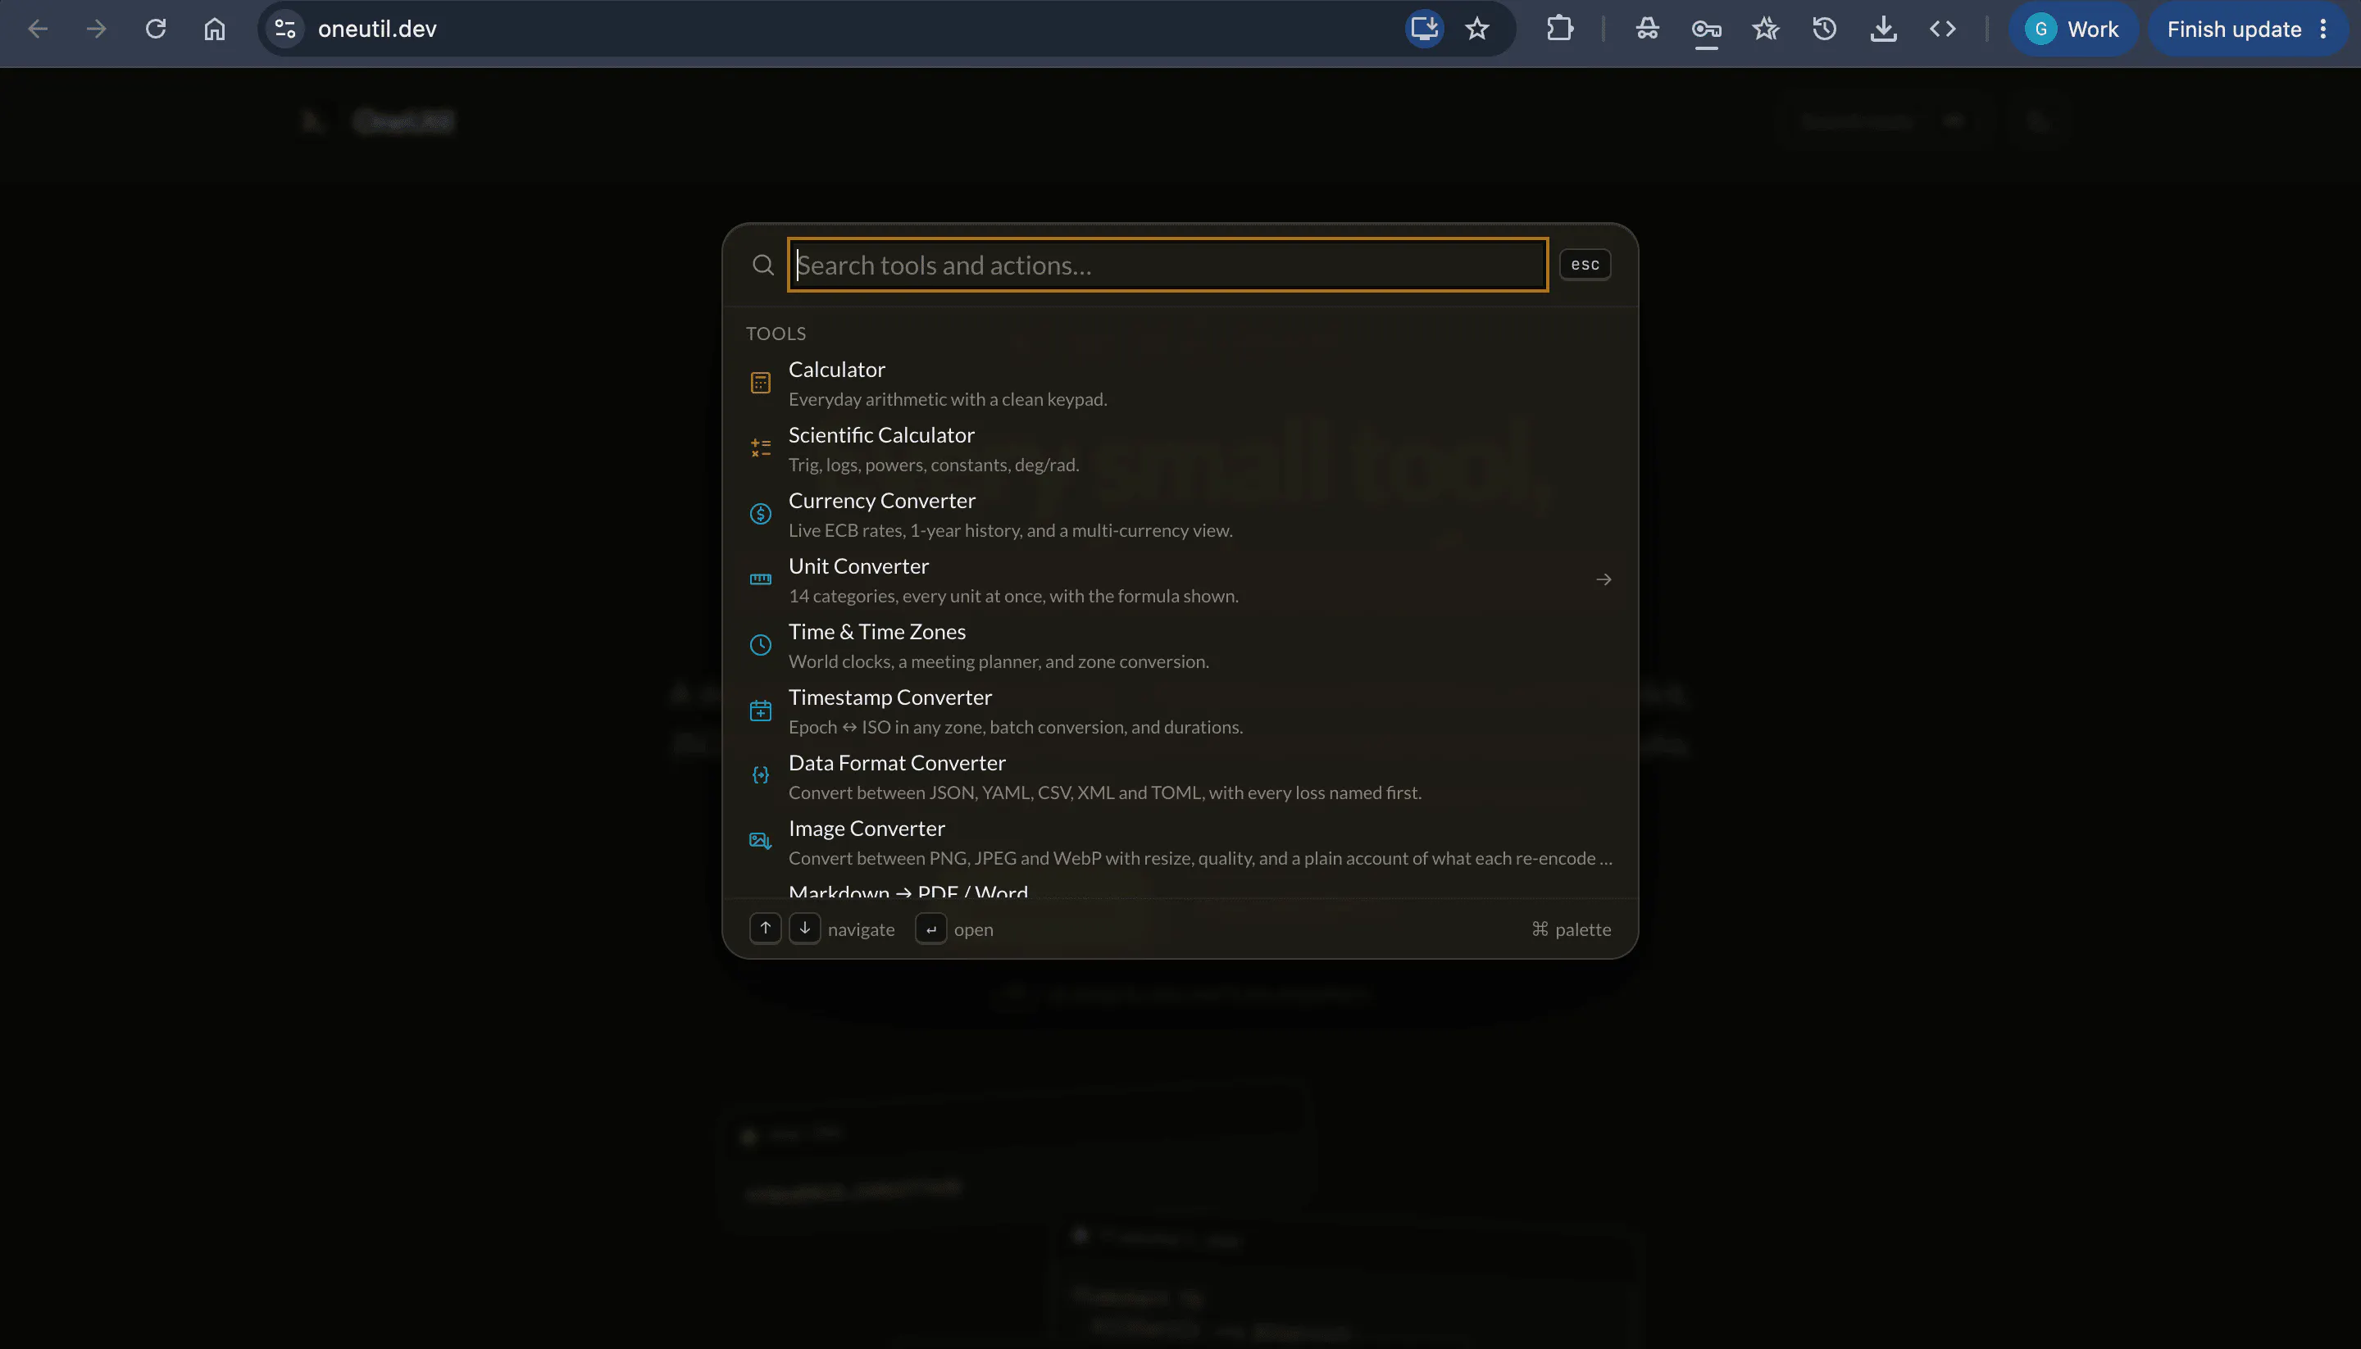
Task: Click the "Convert between PNG, JPEG" description
Action: [1200, 858]
